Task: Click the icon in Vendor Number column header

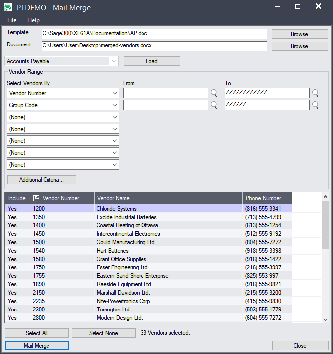Action: tap(36, 198)
